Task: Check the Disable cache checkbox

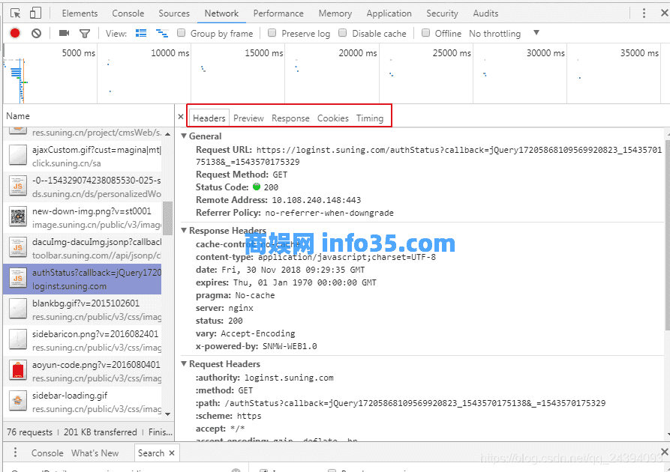Action: click(342, 33)
